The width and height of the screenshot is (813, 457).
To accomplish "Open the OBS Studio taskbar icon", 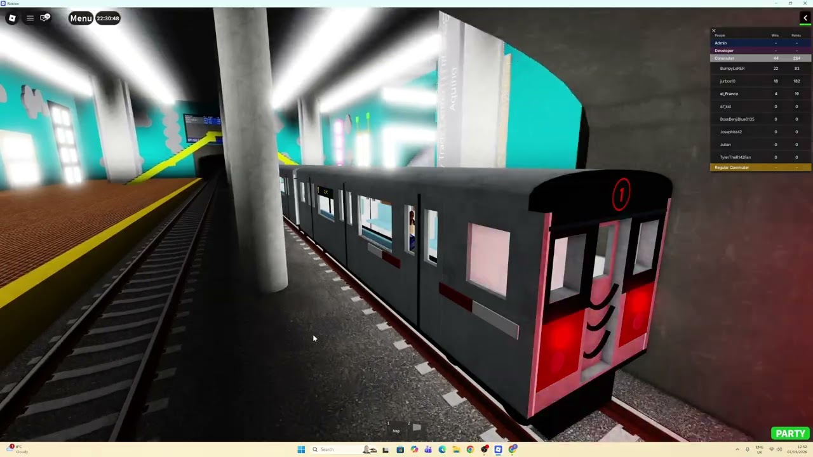I will (x=485, y=449).
